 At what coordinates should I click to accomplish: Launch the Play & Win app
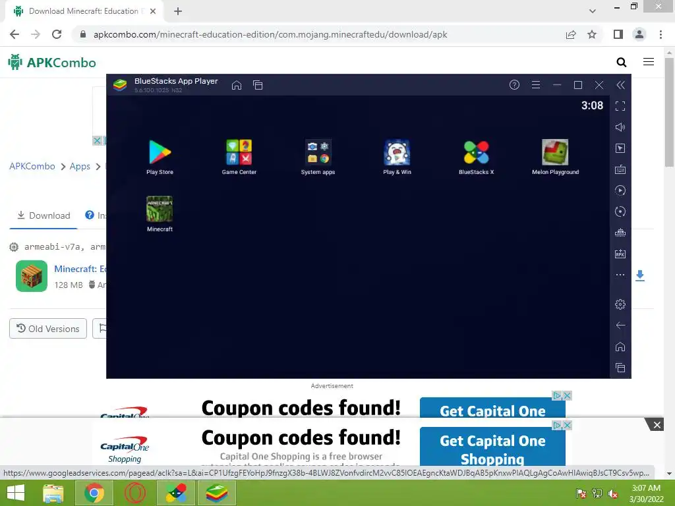point(397,152)
